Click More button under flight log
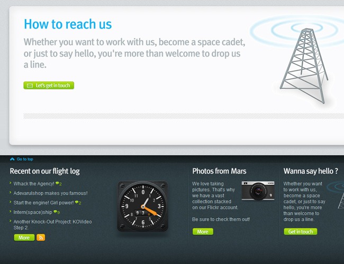The image size is (344, 264). (24, 238)
